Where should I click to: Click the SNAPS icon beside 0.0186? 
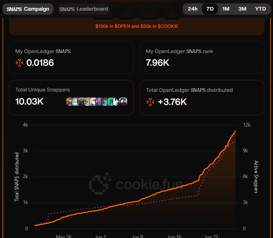tap(20, 63)
